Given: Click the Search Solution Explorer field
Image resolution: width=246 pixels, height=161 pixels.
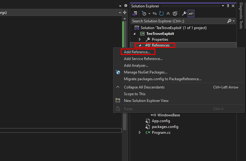Looking at the screenshot, I should tap(178, 21).
